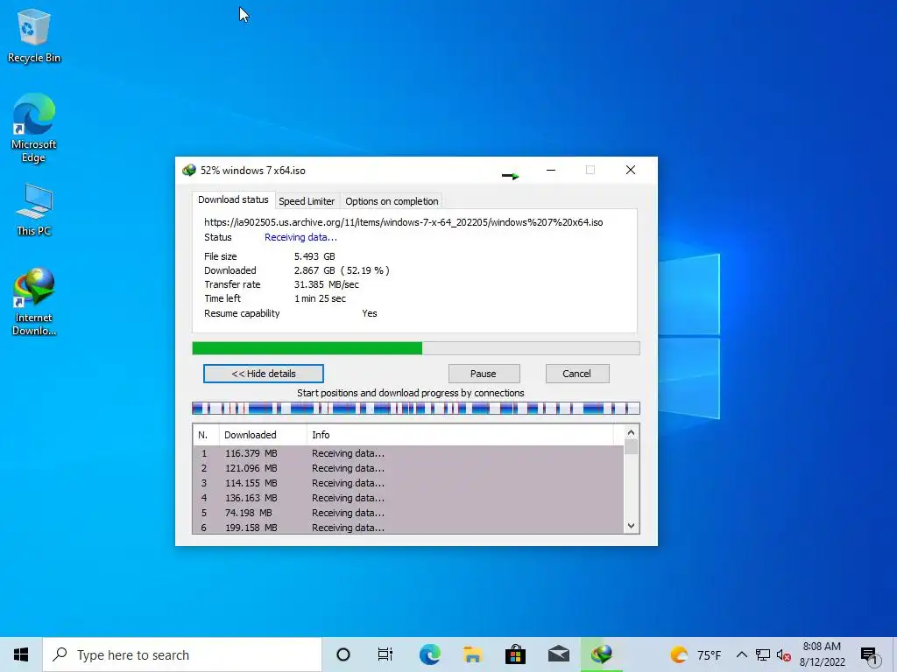Open the Windows Start menu
The height and width of the screenshot is (672, 897).
point(21,654)
